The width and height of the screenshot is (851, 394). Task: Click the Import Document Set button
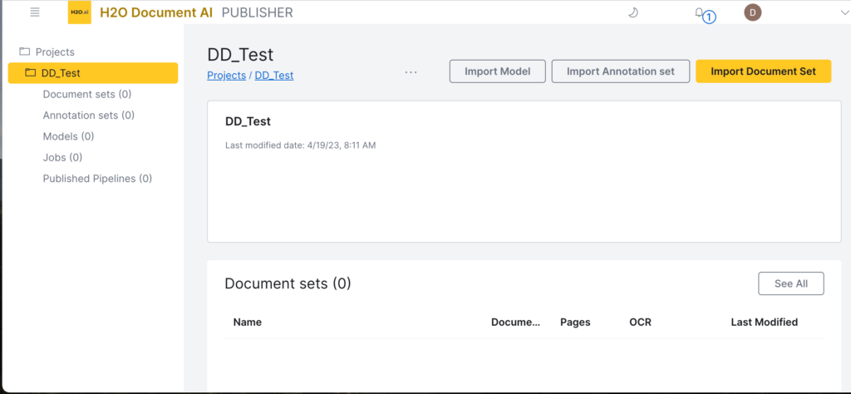pos(763,71)
